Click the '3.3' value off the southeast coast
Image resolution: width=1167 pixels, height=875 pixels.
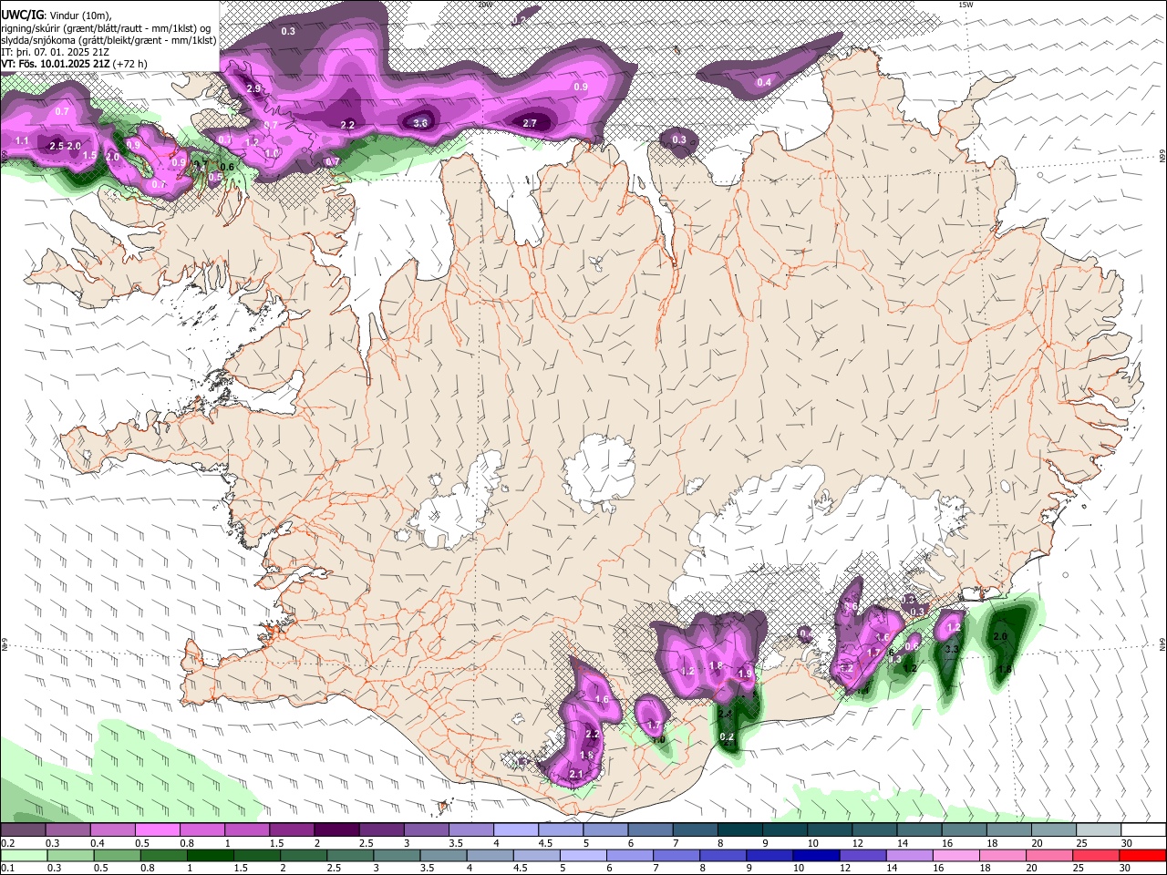point(951,649)
